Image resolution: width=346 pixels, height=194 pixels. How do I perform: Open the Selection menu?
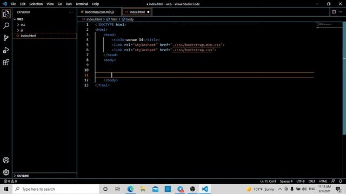pos(36,4)
